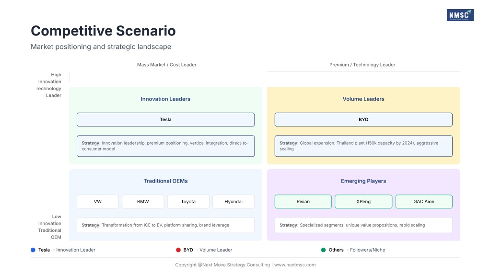Choose the BMW company box
This screenshot has width=491, height=276.
143,202
